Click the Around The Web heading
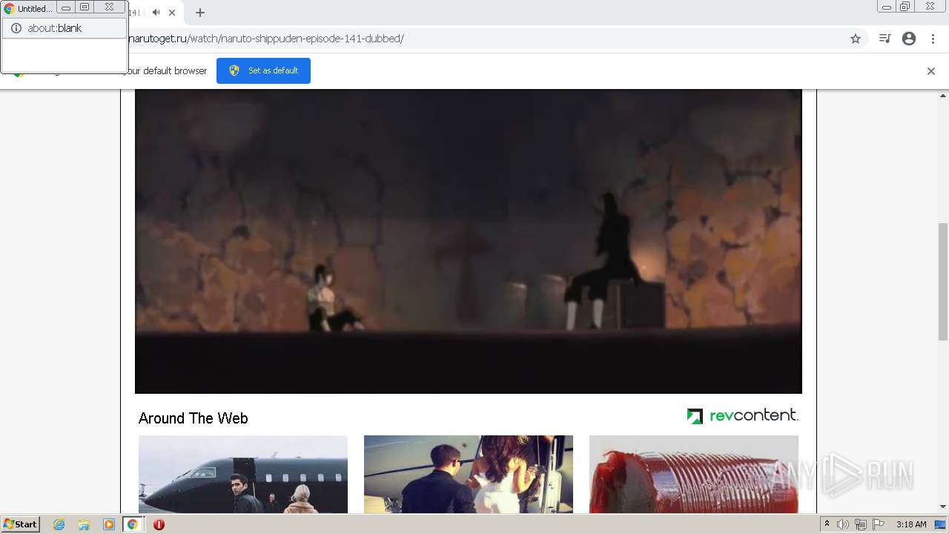Image resolution: width=949 pixels, height=534 pixels. click(x=194, y=418)
